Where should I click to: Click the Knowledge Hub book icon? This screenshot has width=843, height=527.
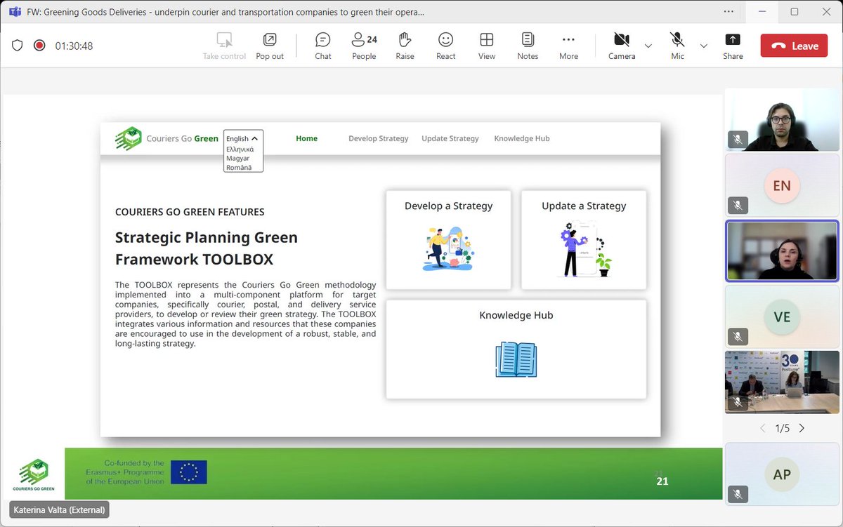(516, 359)
